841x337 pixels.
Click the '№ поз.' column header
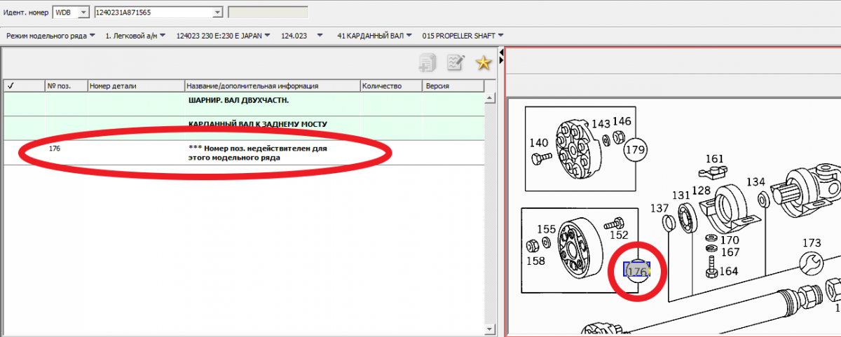[67, 86]
